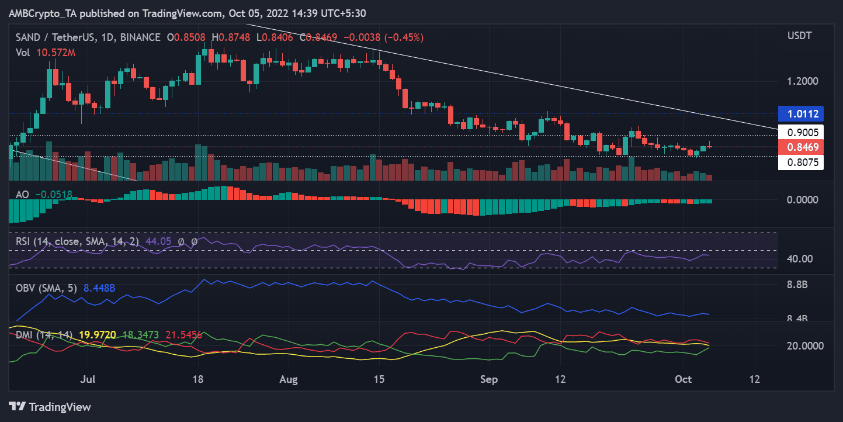
Task: Click the TradingView logo at bottom left
Action: point(50,407)
